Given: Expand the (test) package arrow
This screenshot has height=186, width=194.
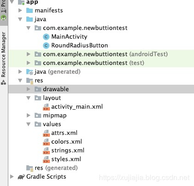Looking at the screenshot, I should pyautogui.click(x=29, y=63).
